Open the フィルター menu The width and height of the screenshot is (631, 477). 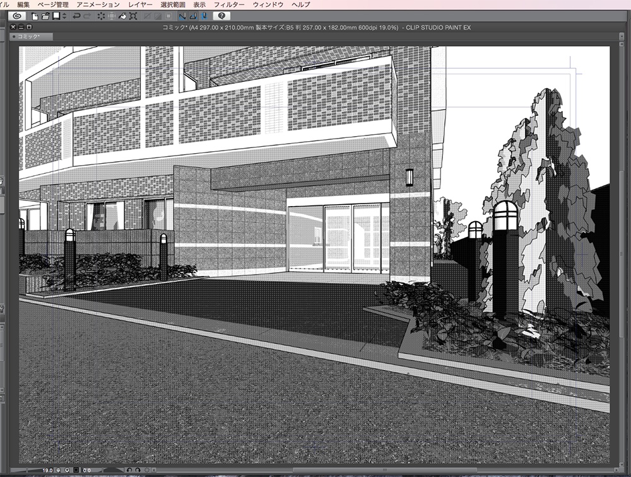coord(231,4)
